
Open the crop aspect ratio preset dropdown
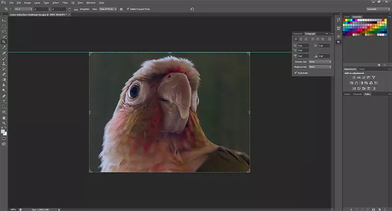(23, 9)
